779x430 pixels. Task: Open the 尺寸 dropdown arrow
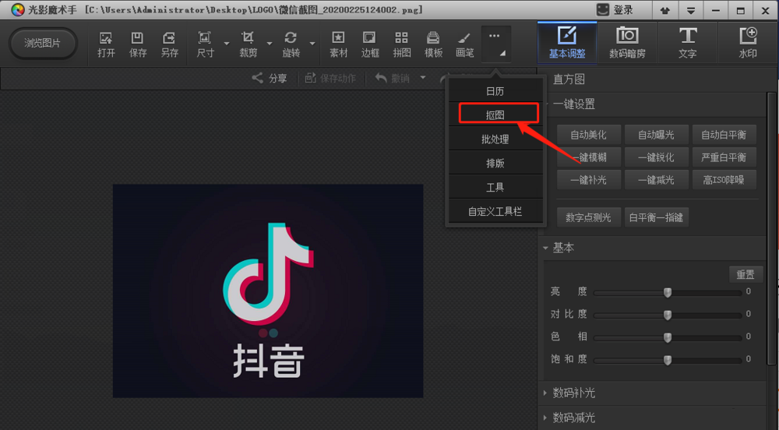(x=227, y=44)
